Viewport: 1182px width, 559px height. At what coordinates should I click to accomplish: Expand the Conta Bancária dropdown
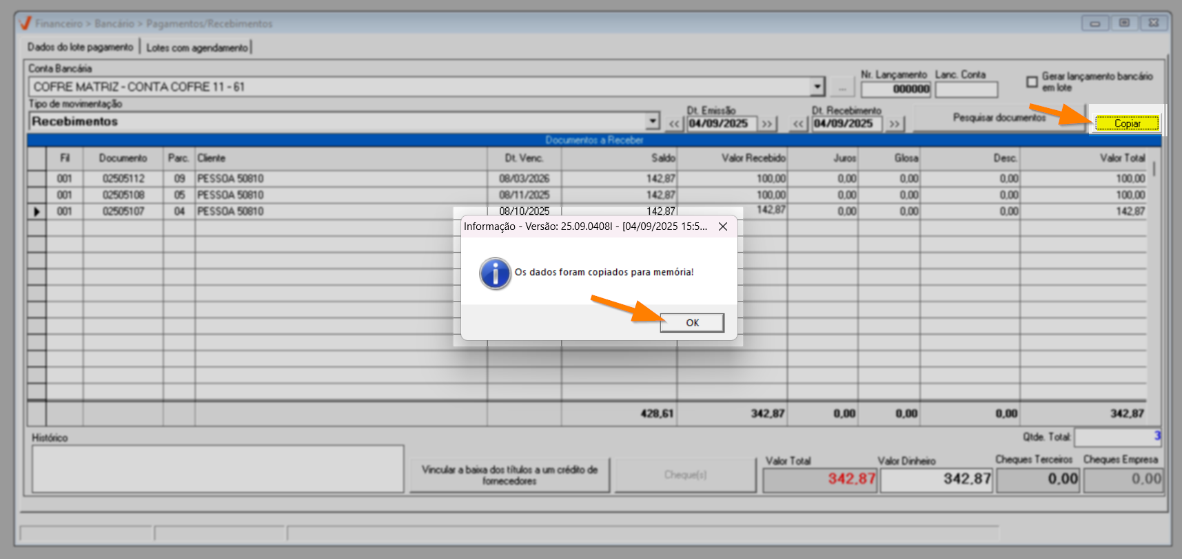click(x=817, y=87)
